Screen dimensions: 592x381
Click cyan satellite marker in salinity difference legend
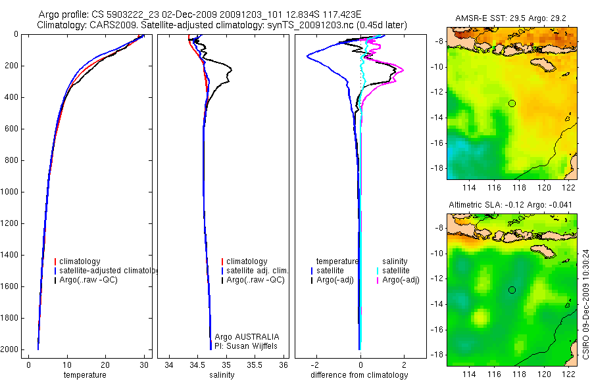point(378,271)
